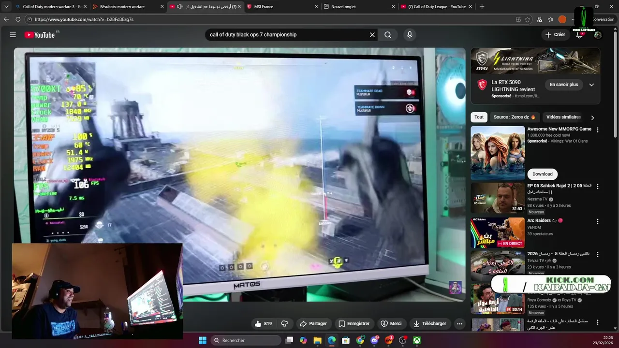Open the YouTube account avatar menu
This screenshot has height=348, width=619.
(598, 35)
